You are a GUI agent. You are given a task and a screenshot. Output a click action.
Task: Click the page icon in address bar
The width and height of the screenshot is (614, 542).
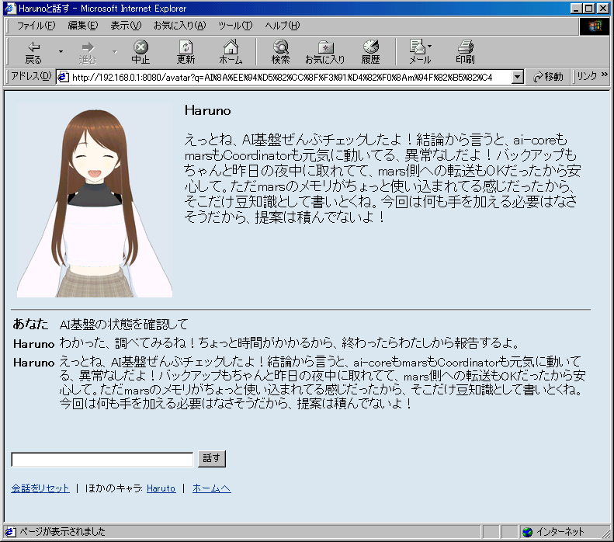tap(63, 77)
